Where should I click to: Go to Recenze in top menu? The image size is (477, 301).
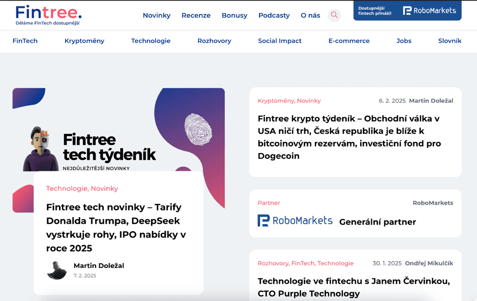click(196, 15)
